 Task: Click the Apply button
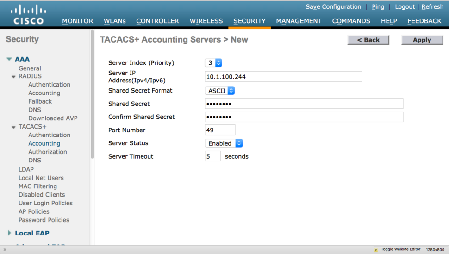click(x=422, y=40)
